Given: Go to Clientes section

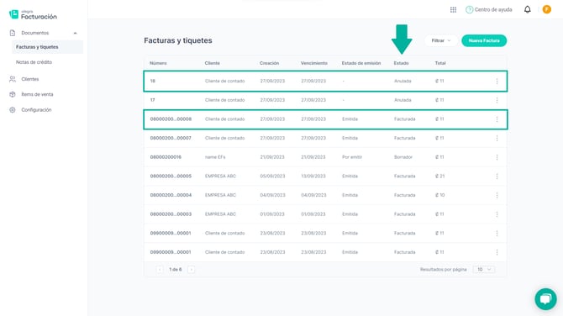Looking at the screenshot, I should click(29, 79).
